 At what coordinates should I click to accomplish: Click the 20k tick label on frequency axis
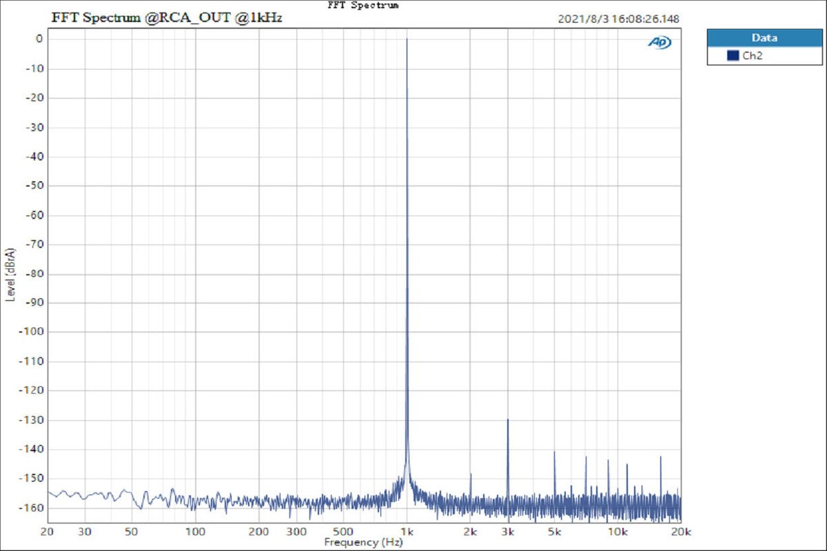[x=680, y=532]
